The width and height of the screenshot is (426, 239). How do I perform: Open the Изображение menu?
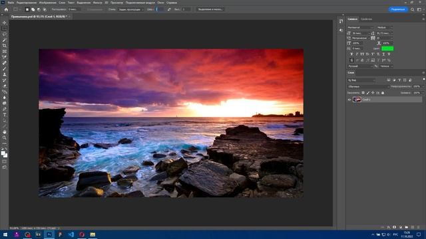(x=47, y=3)
